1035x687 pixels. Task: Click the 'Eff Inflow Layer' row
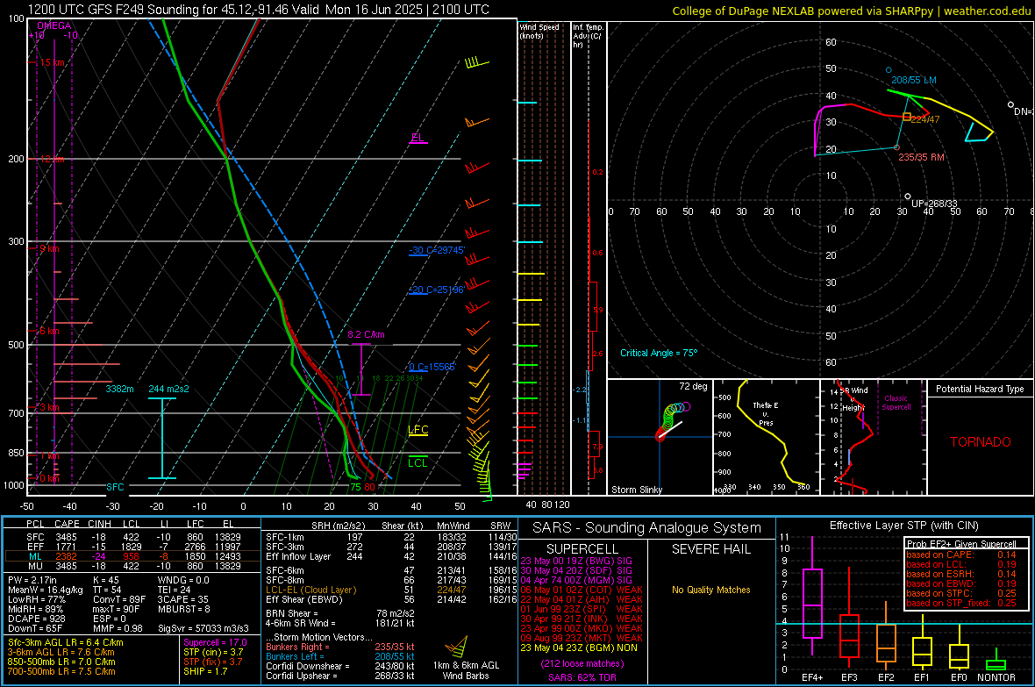tap(391, 556)
